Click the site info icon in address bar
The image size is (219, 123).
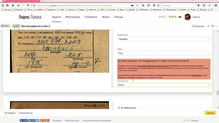tap(32, 5)
